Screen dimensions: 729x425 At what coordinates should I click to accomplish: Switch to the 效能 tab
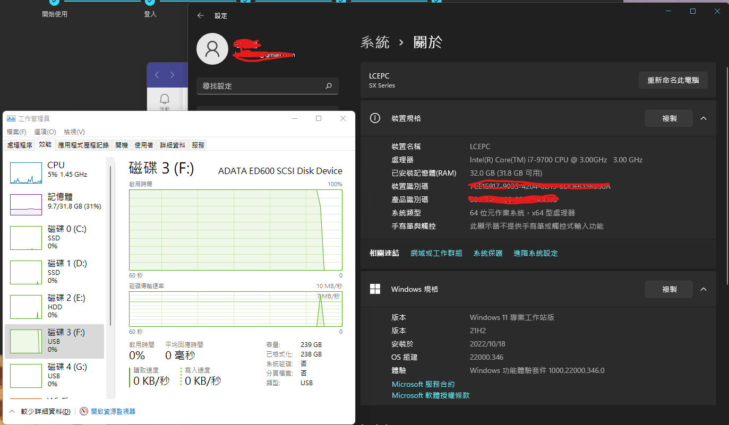click(45, 144)
